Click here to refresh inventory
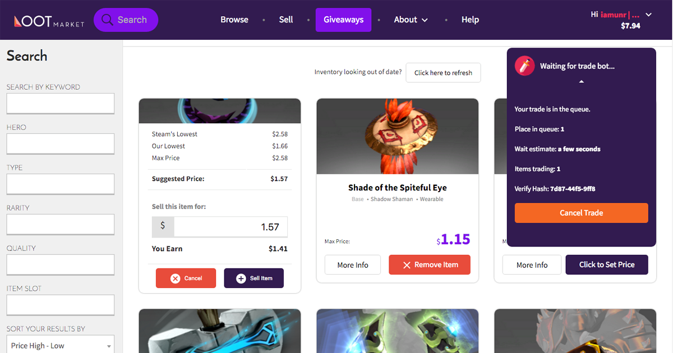Screen dimensions: 673x353 point(443,73)
